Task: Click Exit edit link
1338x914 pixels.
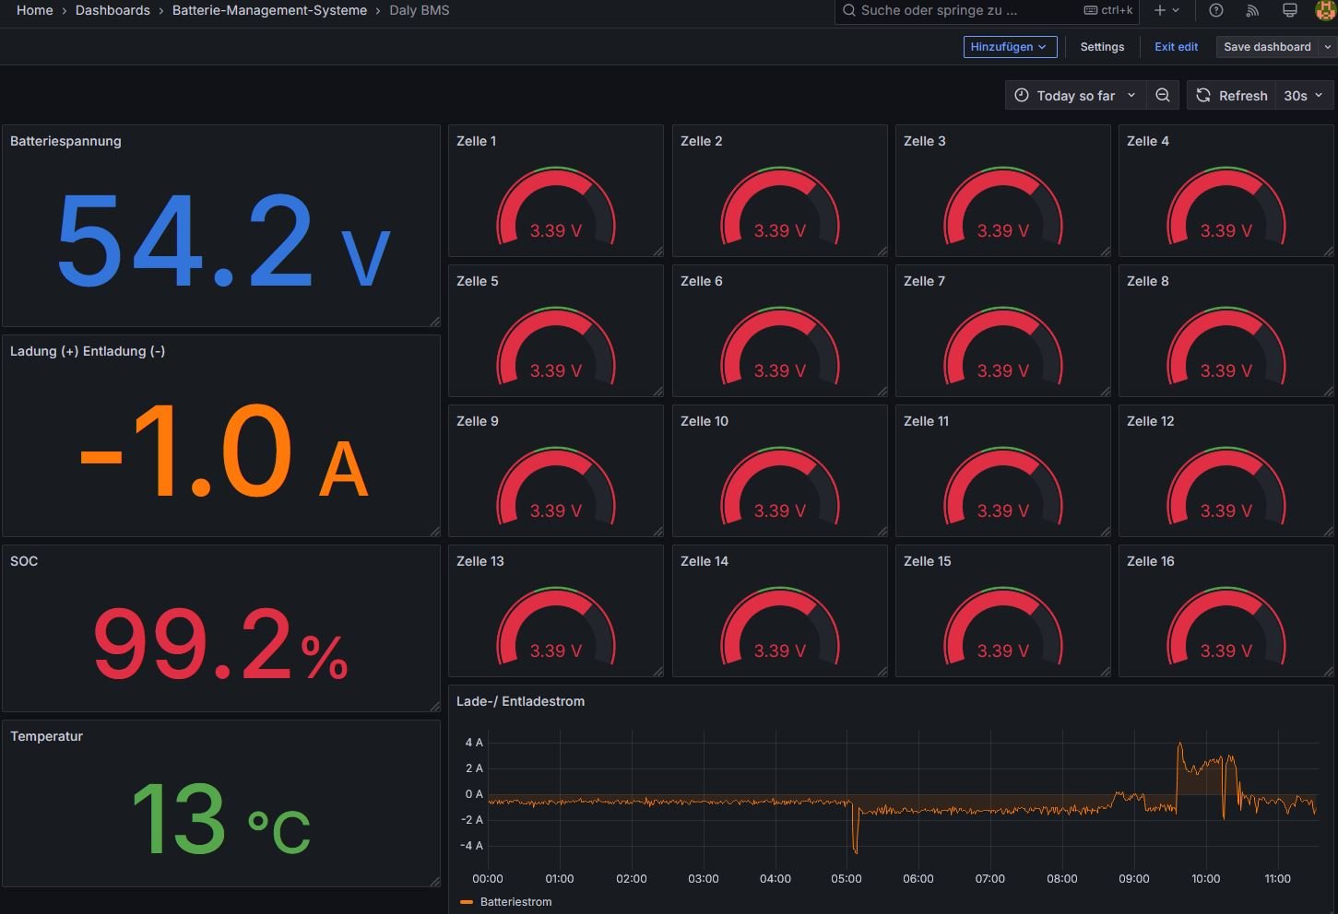Action: click(x=1176, y=47)
